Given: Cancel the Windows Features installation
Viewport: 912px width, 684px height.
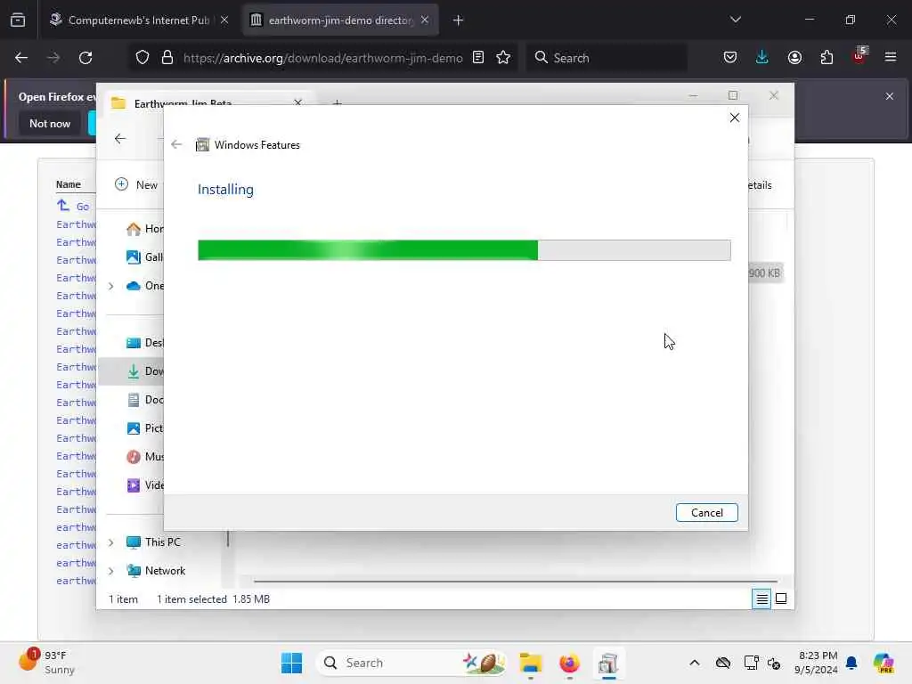Looking at the screenshot, I should (706, 512).
